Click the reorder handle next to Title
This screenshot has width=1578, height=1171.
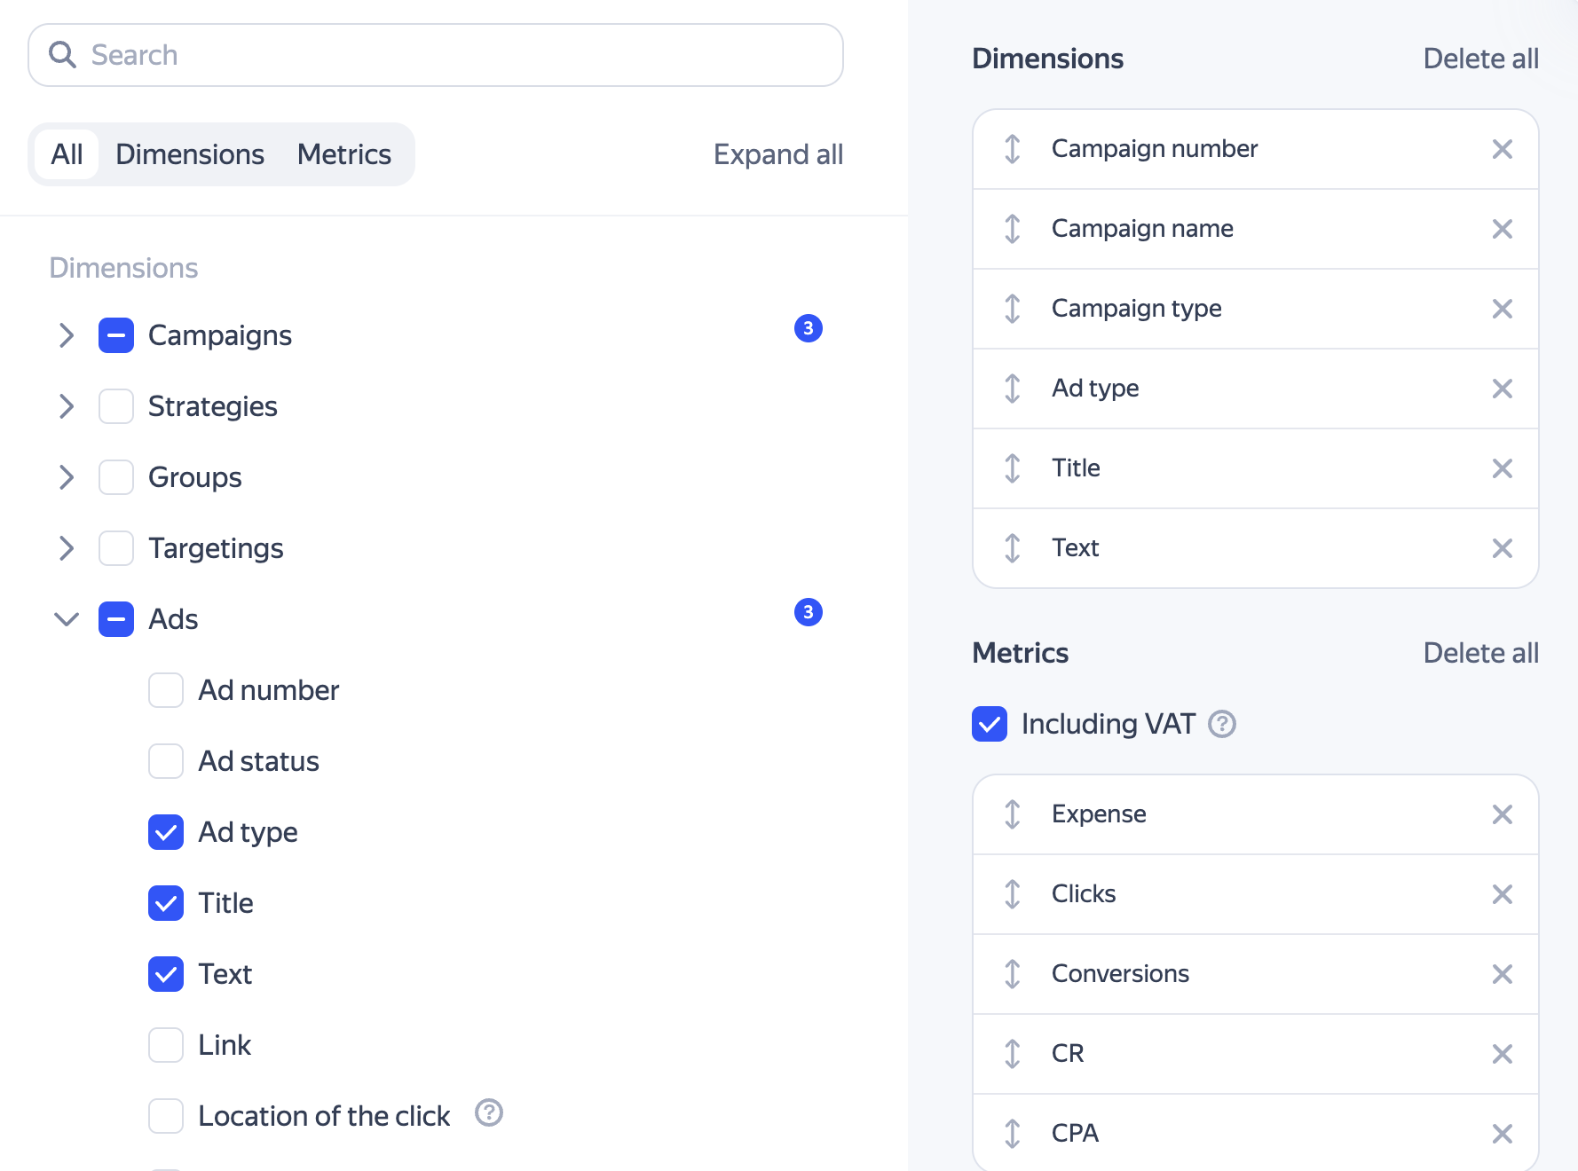tap(1012, 468)
